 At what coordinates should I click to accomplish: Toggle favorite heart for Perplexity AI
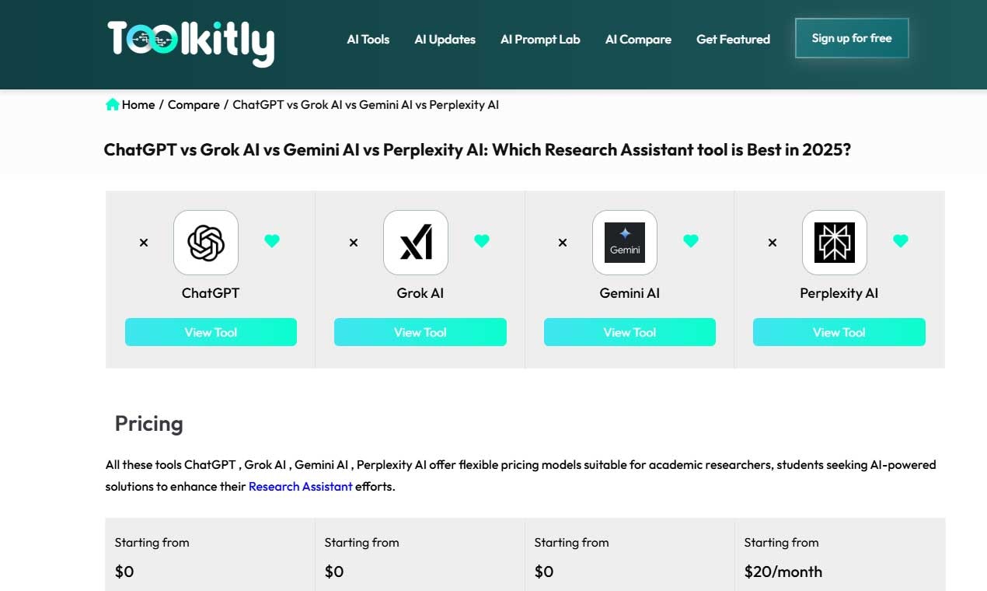[901, 241]
